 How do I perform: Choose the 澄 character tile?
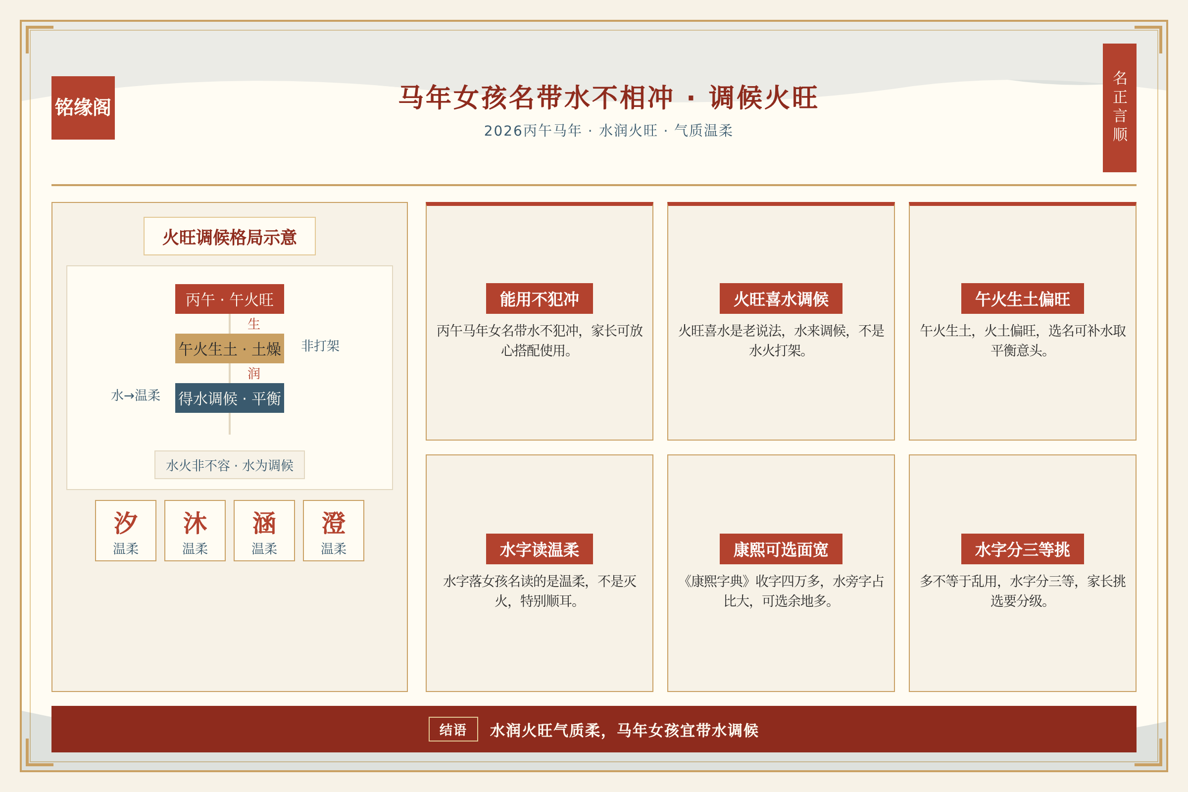pos(333,530)
